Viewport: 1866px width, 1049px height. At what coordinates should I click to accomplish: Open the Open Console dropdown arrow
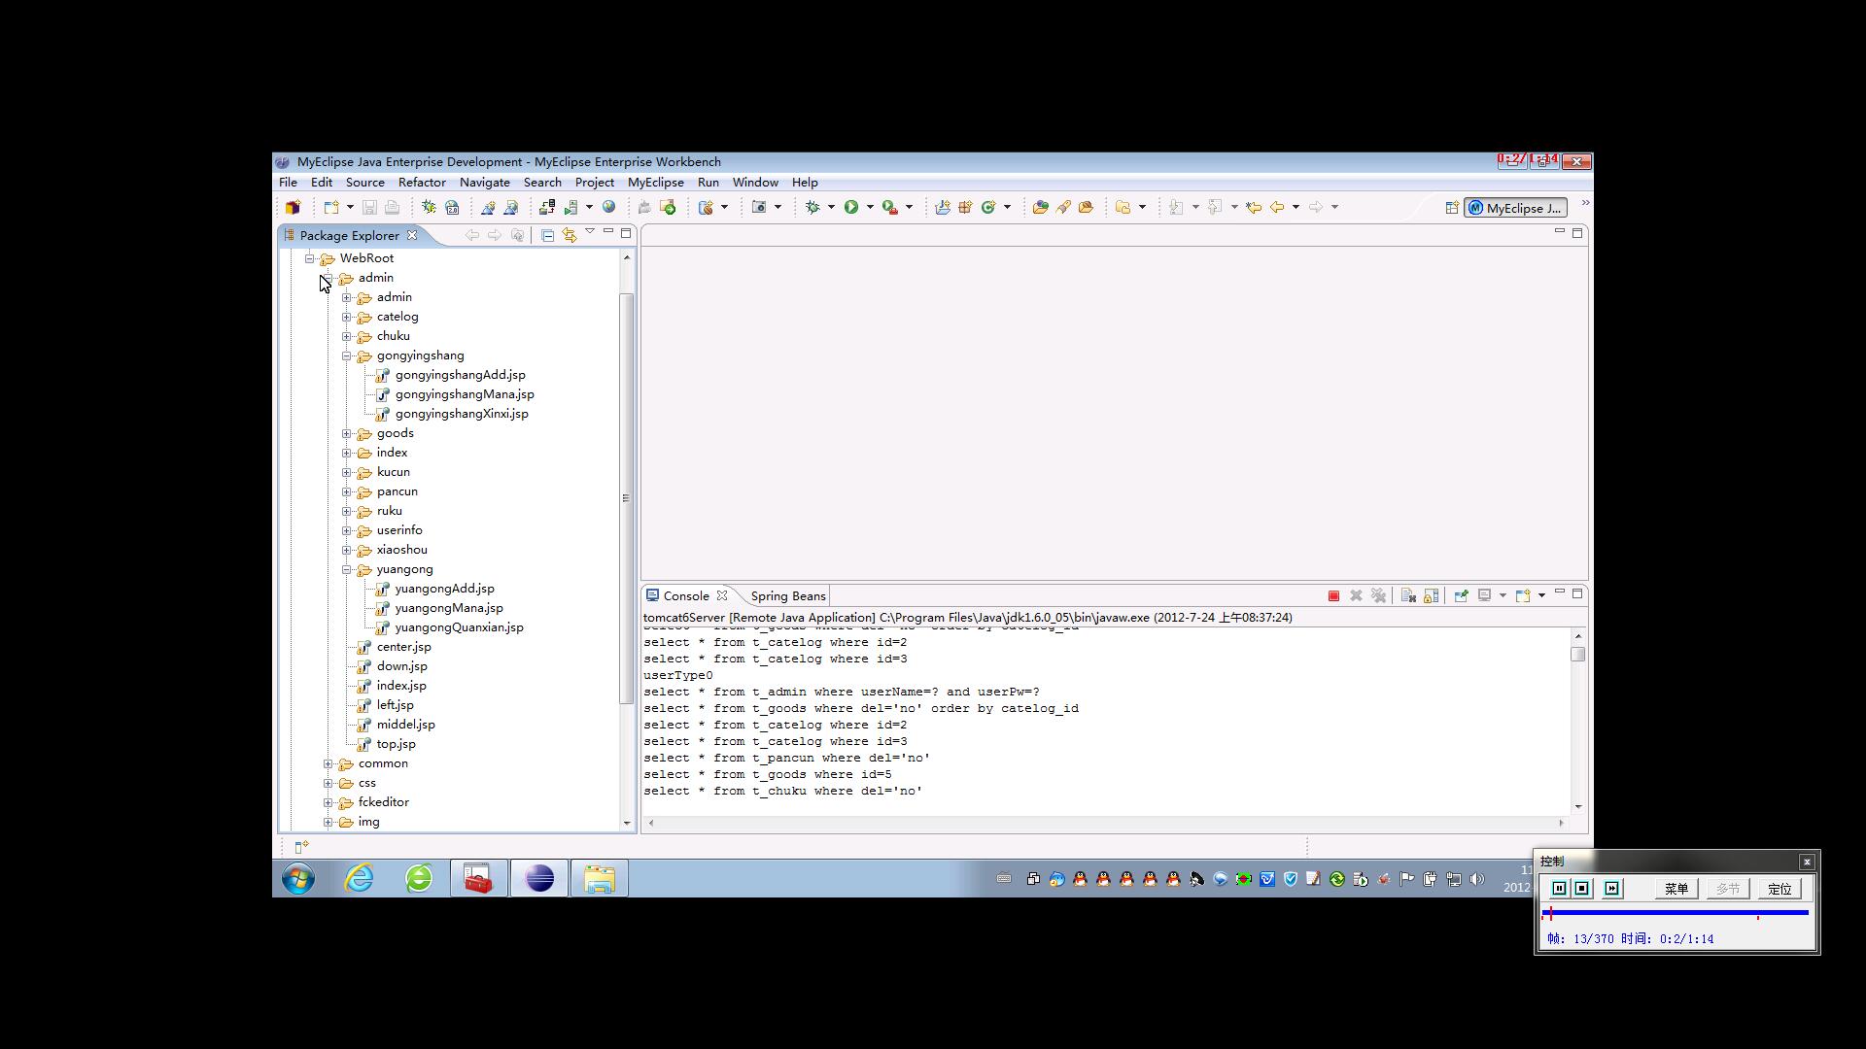[x=1541, y=595]
